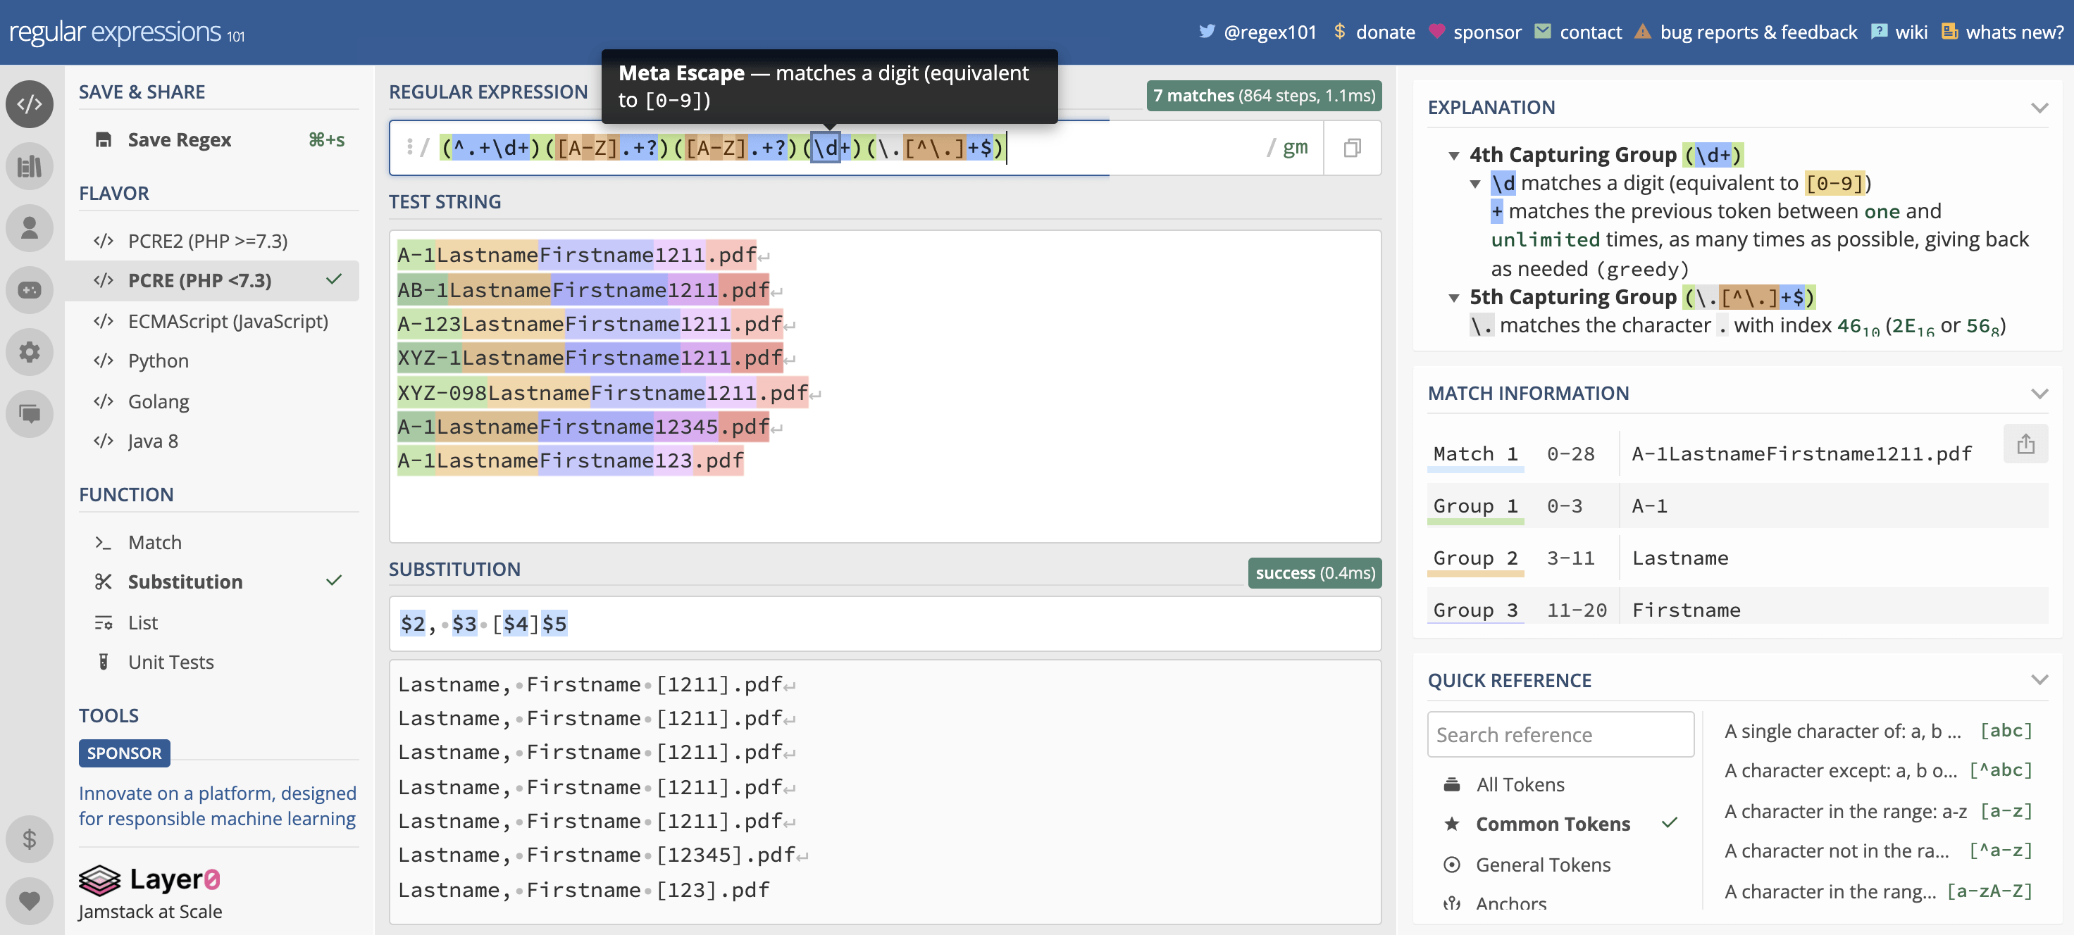Select the General Tokens reference category

pyautogui.click(x=1543, y=864)
